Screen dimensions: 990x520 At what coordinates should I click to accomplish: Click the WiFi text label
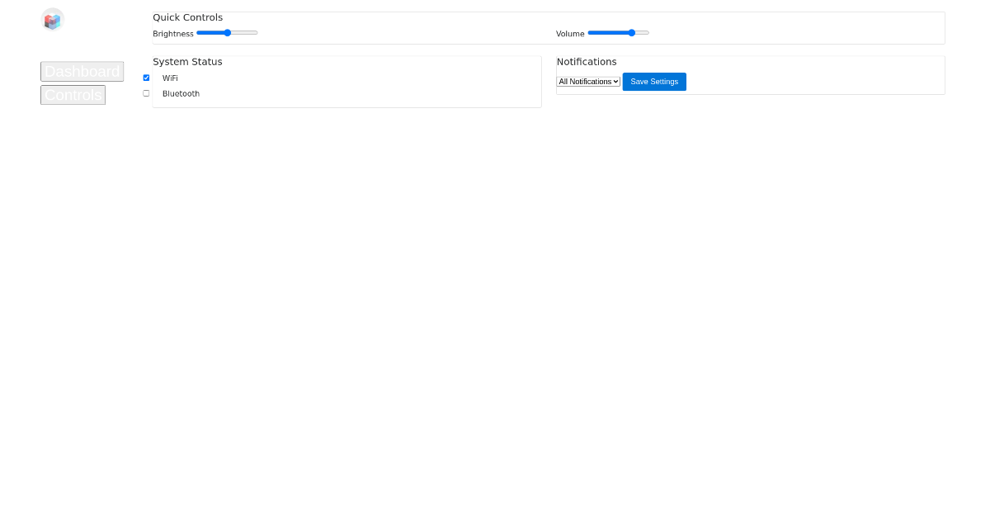[x=170, y=78]
